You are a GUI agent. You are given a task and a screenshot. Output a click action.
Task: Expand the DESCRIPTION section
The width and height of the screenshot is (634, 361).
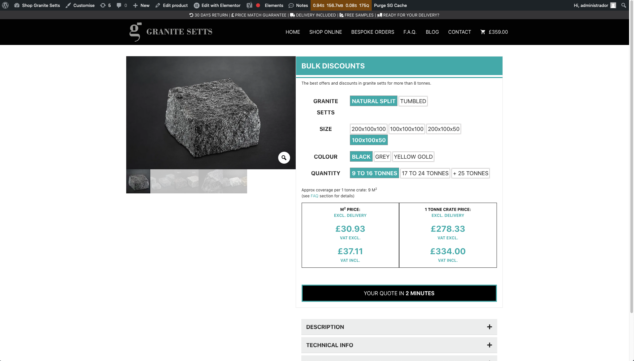point(399,327)
